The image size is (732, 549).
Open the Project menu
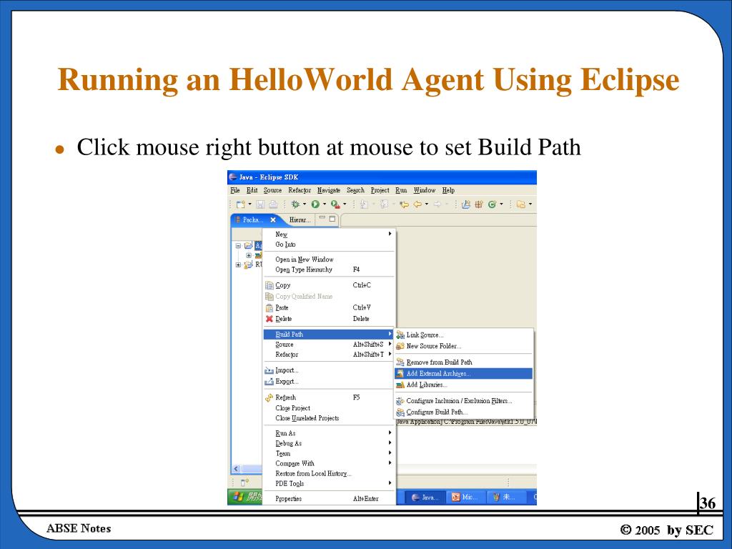tap(380, 190)
